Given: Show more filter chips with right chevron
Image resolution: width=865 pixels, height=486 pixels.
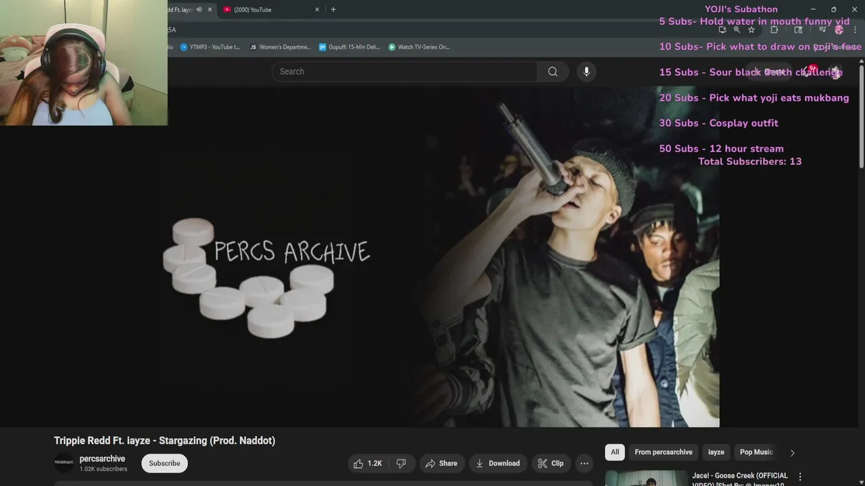Looking at the screenshot, I should [x=792, y=453].
